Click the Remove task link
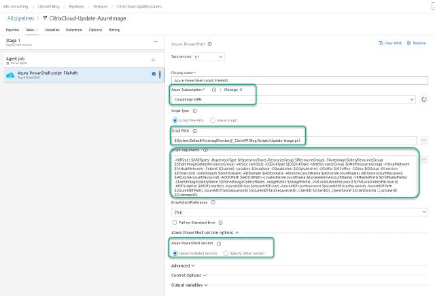The width and height of the screenshot is (435, 296). (x=417, y=43)
